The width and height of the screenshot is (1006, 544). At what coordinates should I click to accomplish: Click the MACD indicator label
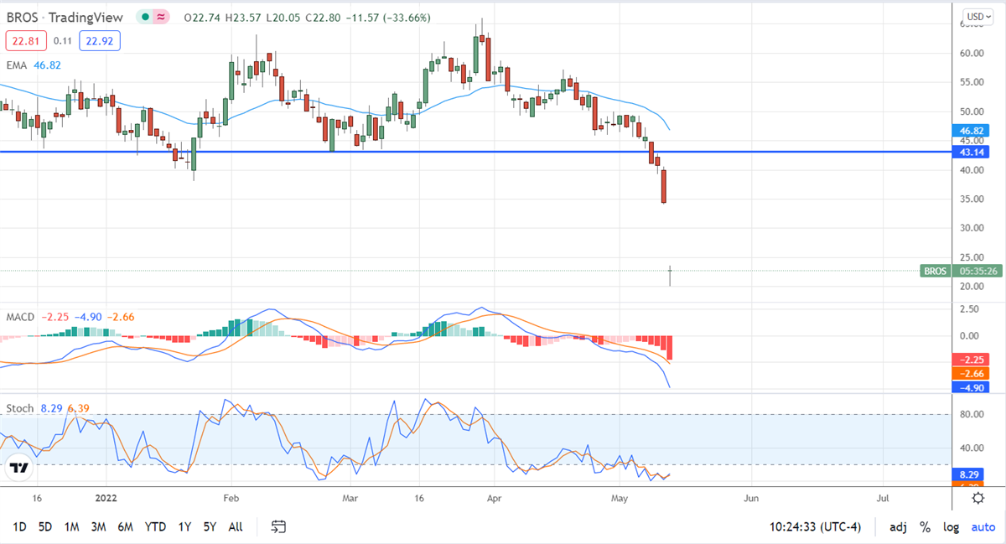20,317
